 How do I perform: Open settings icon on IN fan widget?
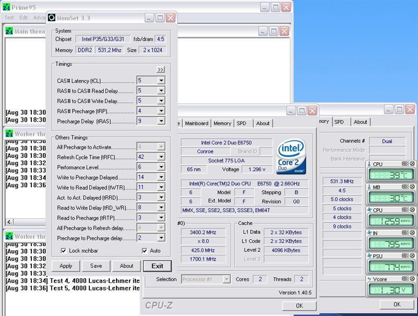point(405,232)
